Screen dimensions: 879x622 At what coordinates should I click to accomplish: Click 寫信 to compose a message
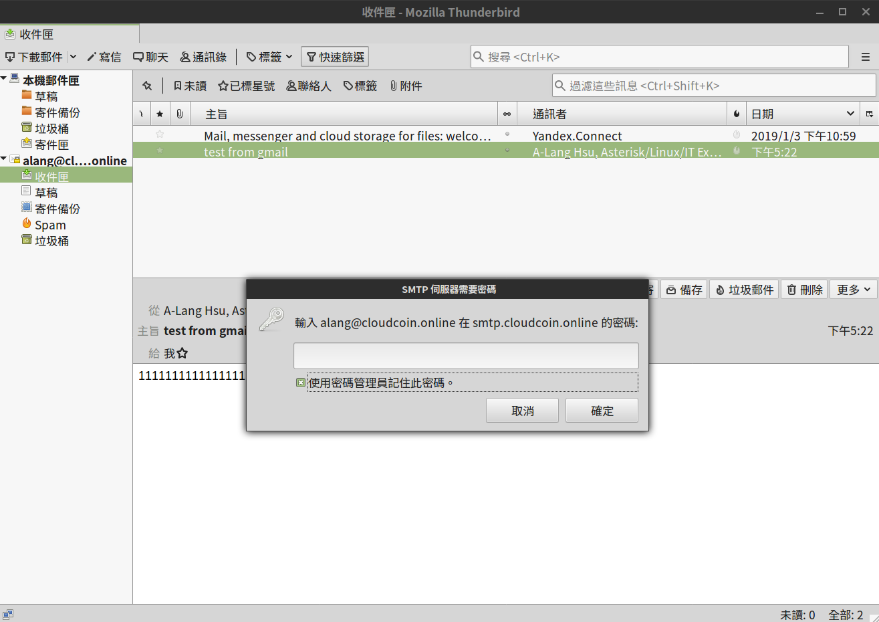[104, 57]
